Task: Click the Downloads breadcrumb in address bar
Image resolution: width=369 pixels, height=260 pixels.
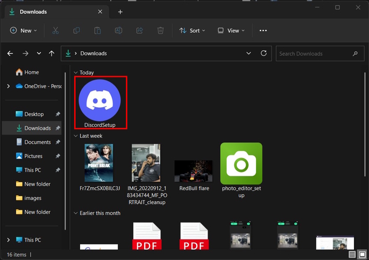Action: (93, 54)
